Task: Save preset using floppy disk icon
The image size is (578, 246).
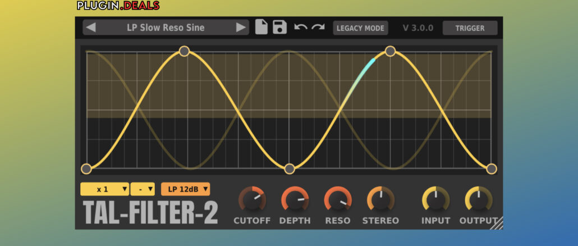Action: [280, 28]
